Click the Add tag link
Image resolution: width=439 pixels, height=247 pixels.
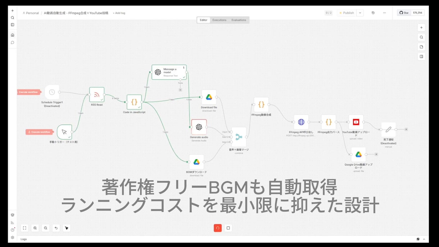point(119,13)
